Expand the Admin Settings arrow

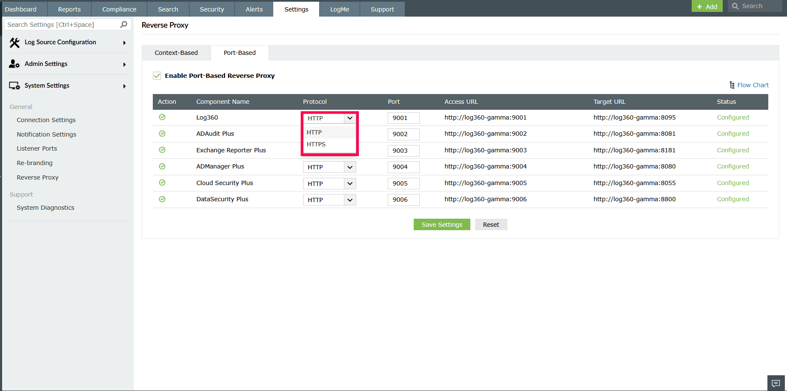click(x=124, y=64)
